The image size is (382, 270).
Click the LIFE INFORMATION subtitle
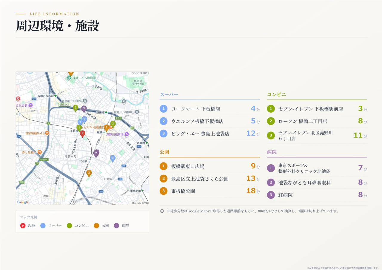click(54, 14)
